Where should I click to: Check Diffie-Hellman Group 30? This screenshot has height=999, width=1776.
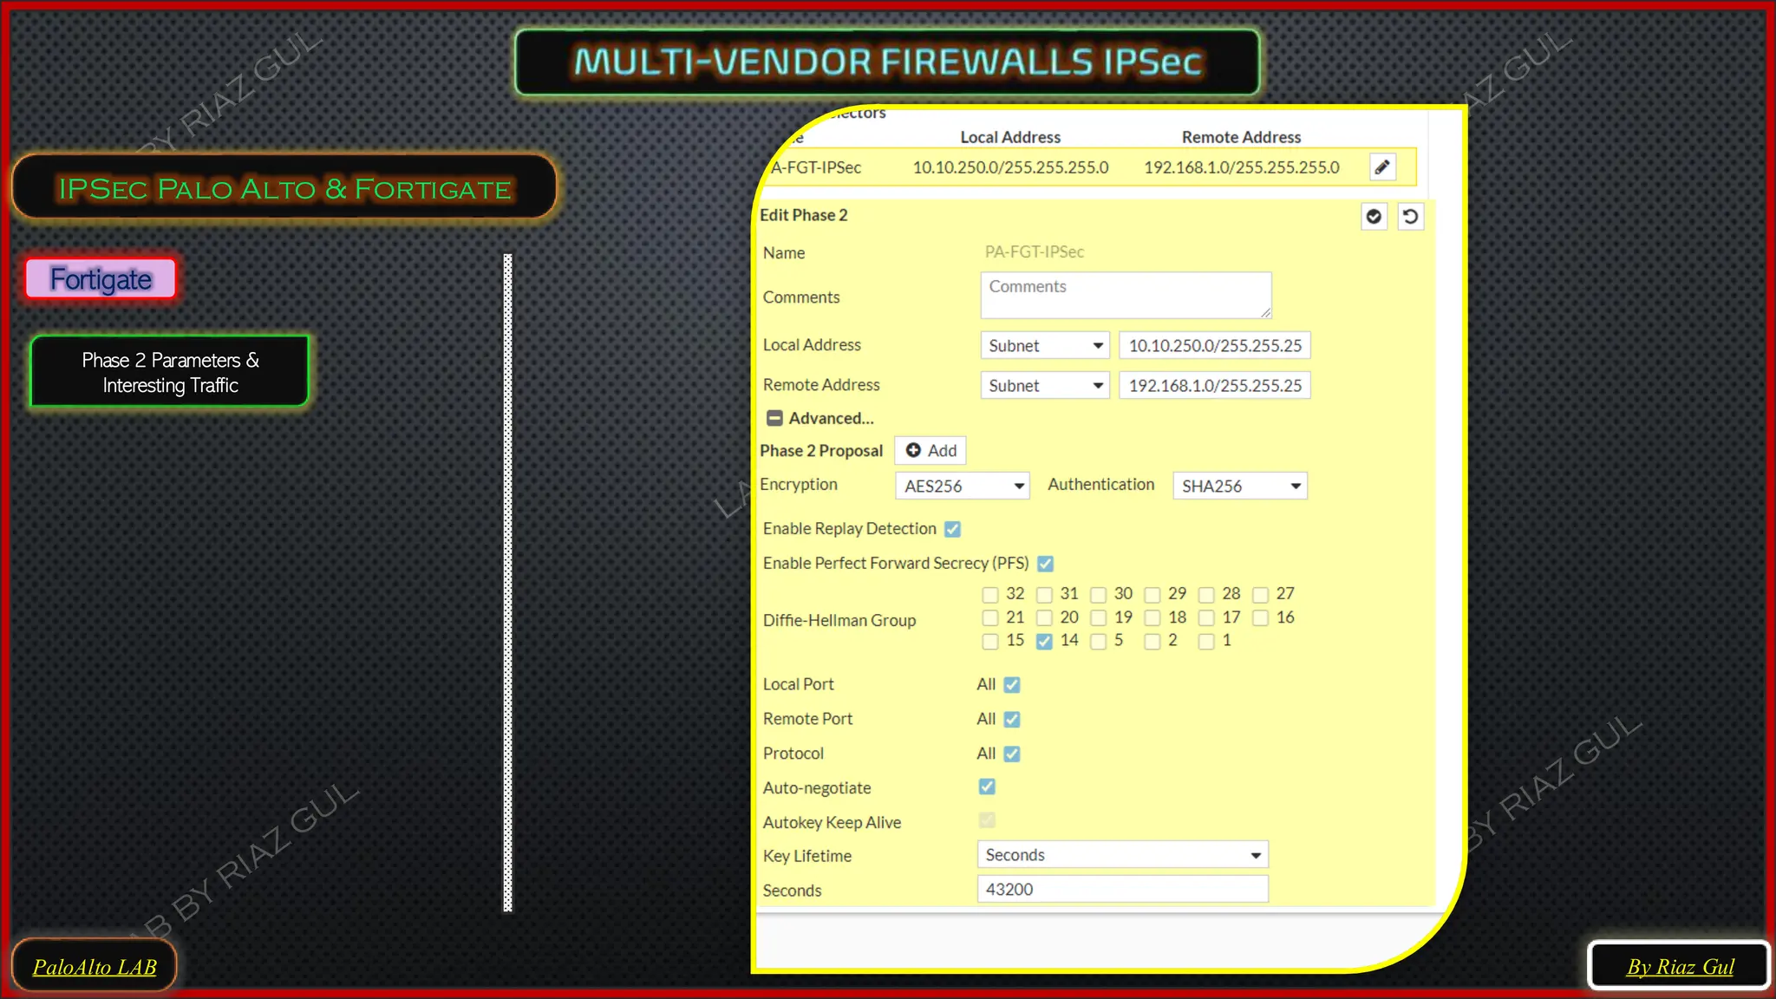click(x=1098, y=594)
